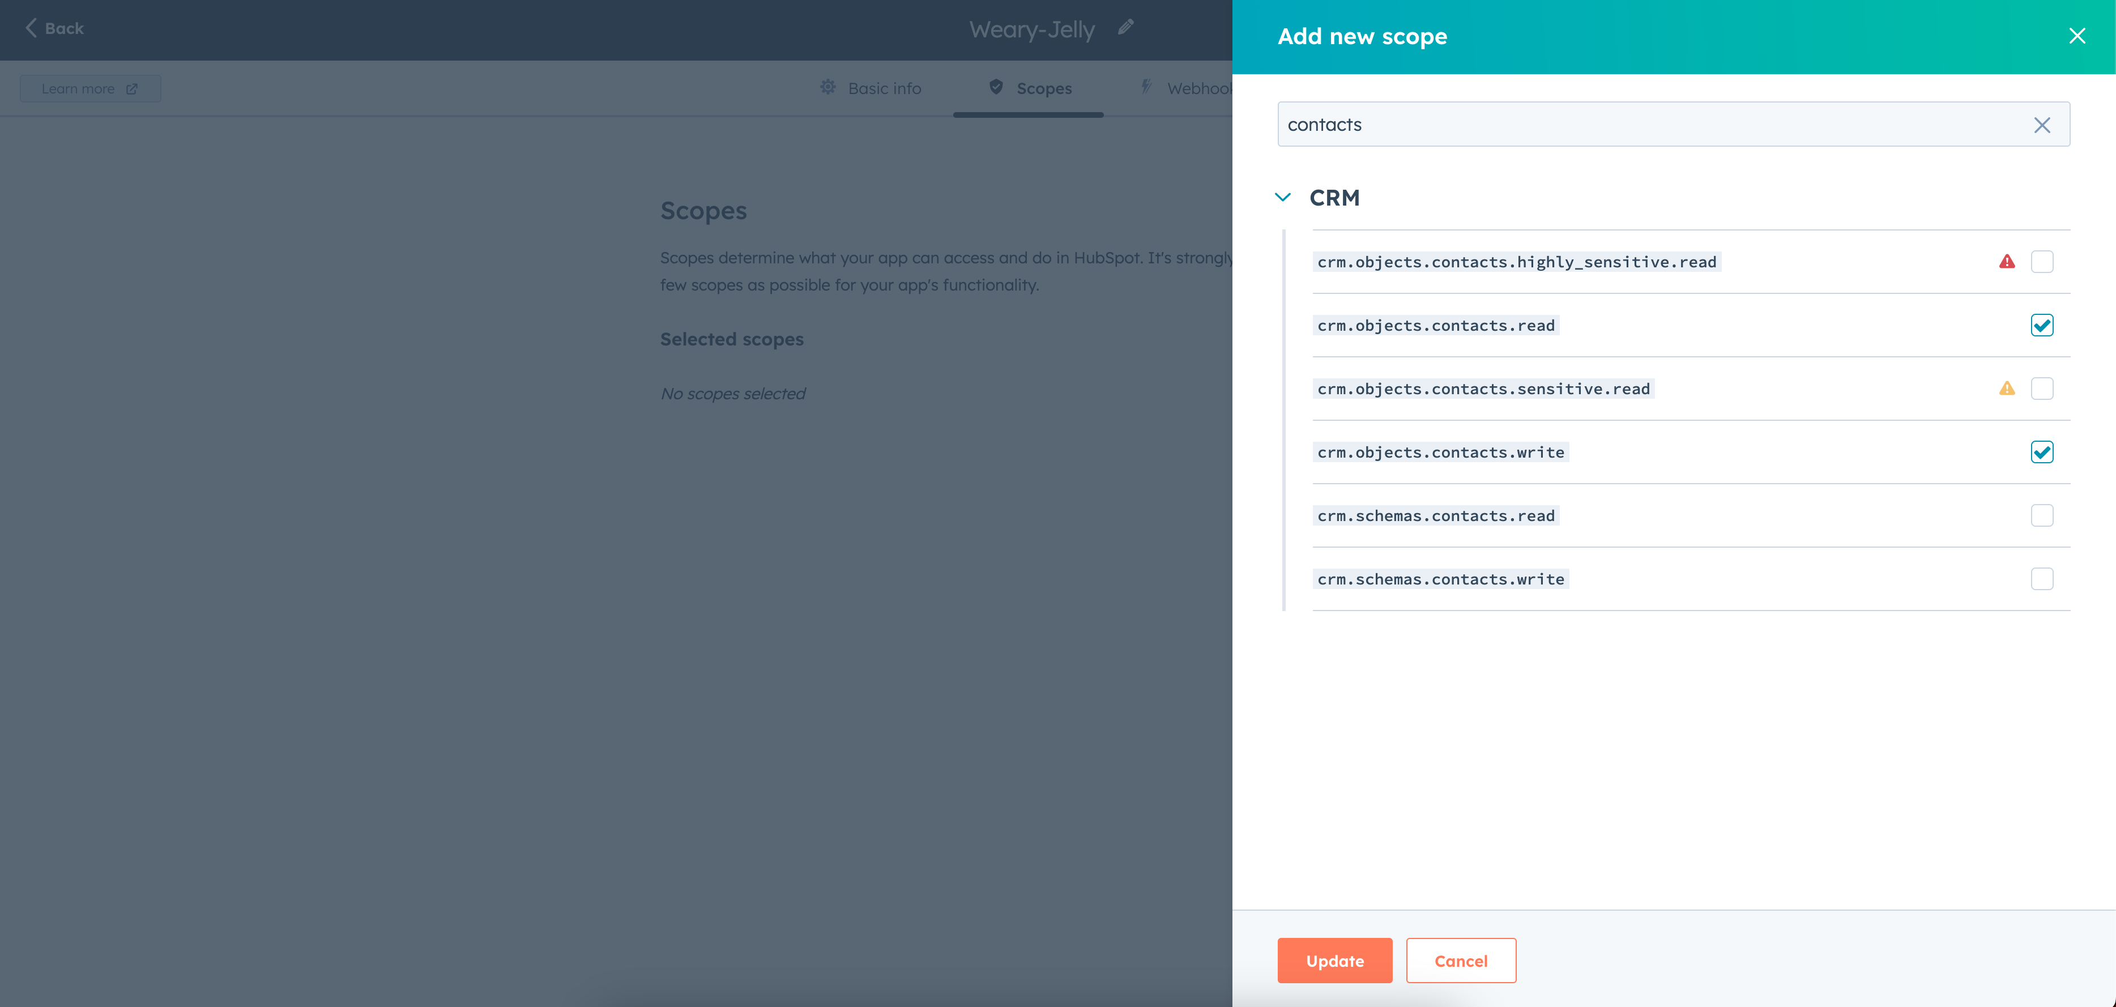Uncheck crm.objects.contacts.read scope
This screenshot has height=1007, width=2116.
tap(2042, 325)
